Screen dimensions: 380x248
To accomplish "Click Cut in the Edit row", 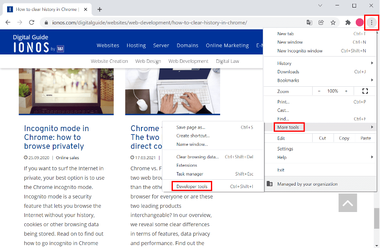I will click(x=323, y=138).
